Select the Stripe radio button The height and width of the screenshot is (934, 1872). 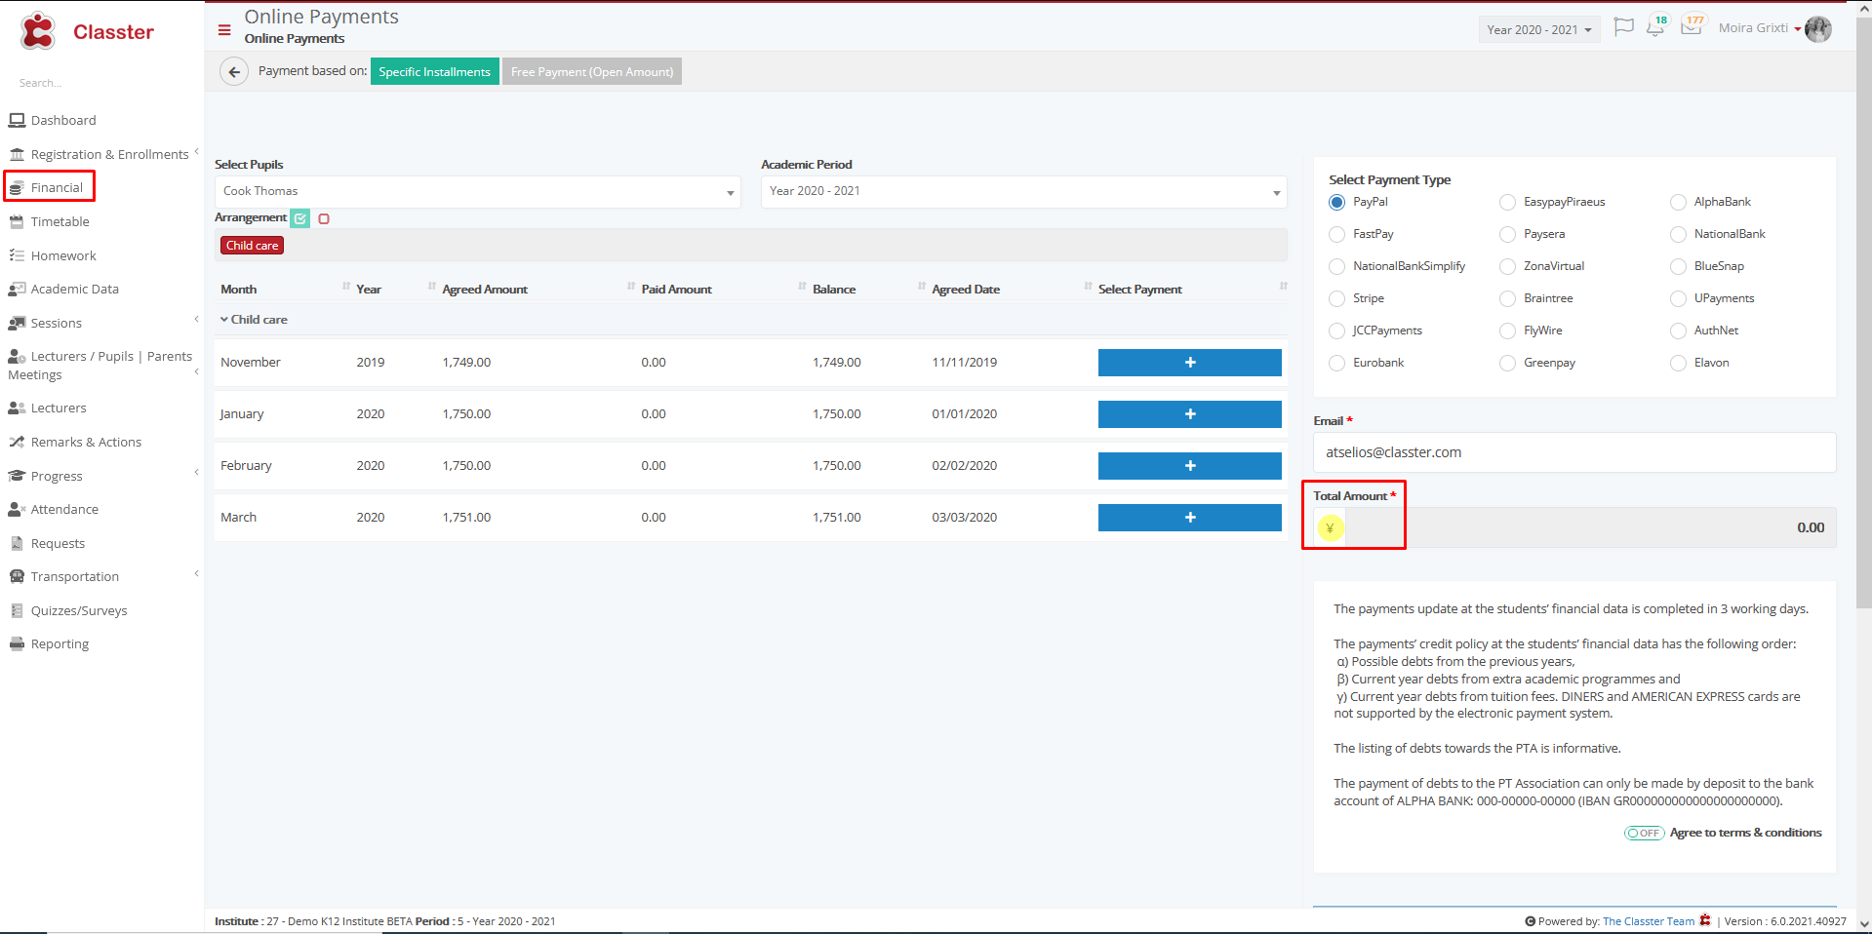[1337, 298]
